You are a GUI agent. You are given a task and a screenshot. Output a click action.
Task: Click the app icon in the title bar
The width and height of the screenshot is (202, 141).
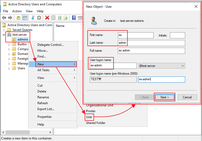click(x=5, y=4)
